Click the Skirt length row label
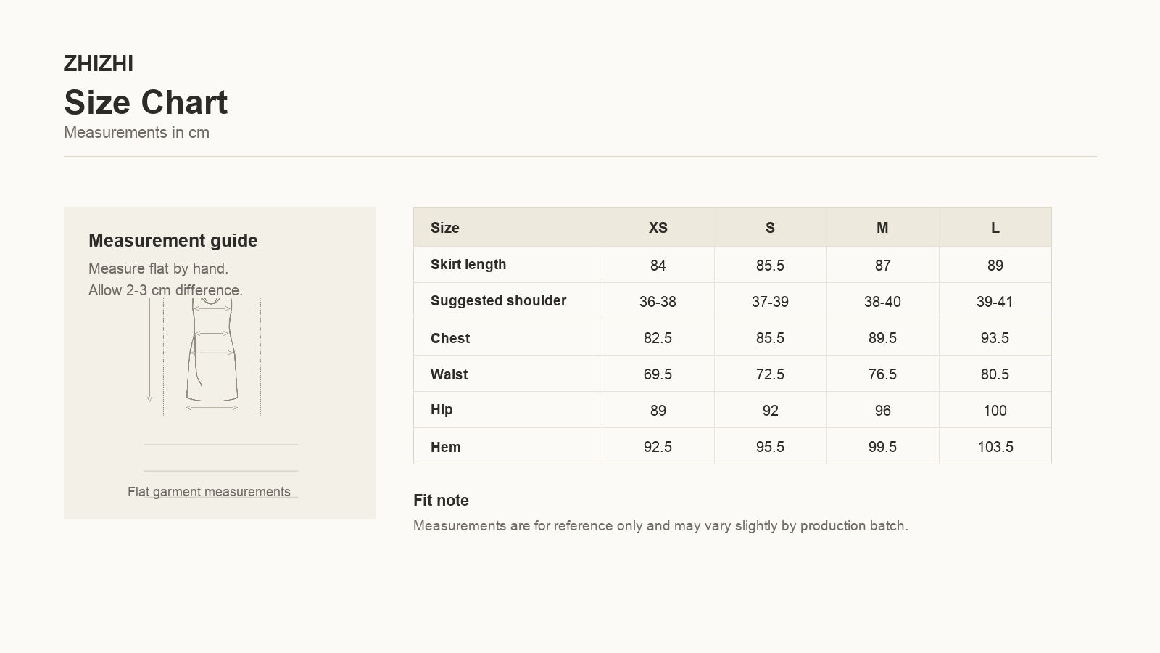Image resolution: width=1160 pixels, height=653 pixels. click(468, 265)
